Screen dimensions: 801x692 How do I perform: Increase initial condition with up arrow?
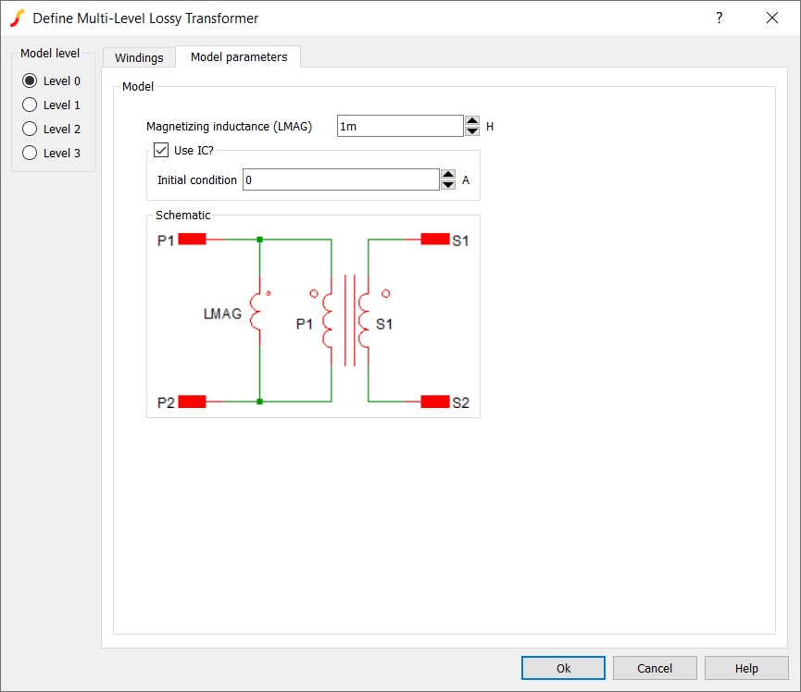[448, 175]
